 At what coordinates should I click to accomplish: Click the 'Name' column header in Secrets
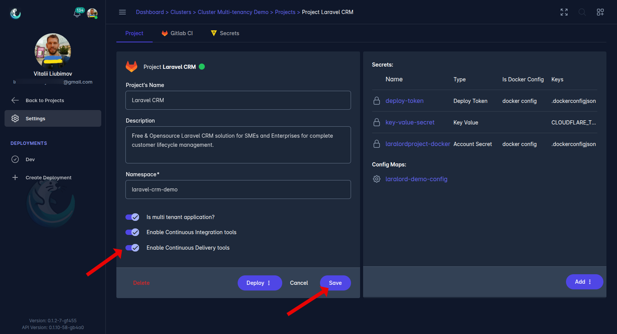click(x=394, y=79)
